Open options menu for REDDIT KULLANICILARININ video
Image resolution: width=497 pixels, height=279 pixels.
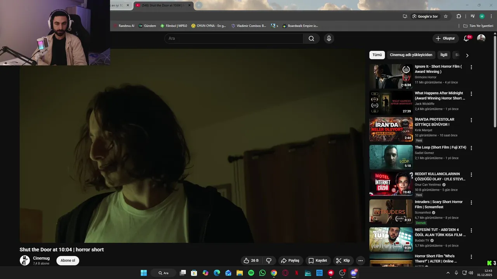pyautogui.click(x=471, y=175)
